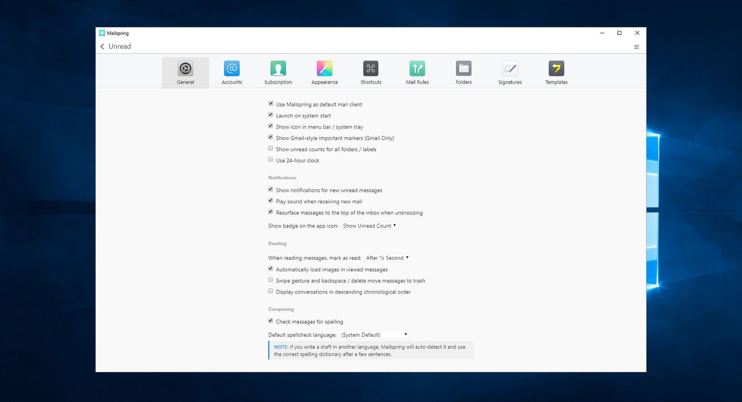Screen dimensions: 742x402
Task: Click the 'Show badge on the app icon:' label
Action: 303,226
